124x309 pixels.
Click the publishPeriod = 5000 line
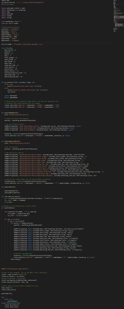(x=9, y=37)
